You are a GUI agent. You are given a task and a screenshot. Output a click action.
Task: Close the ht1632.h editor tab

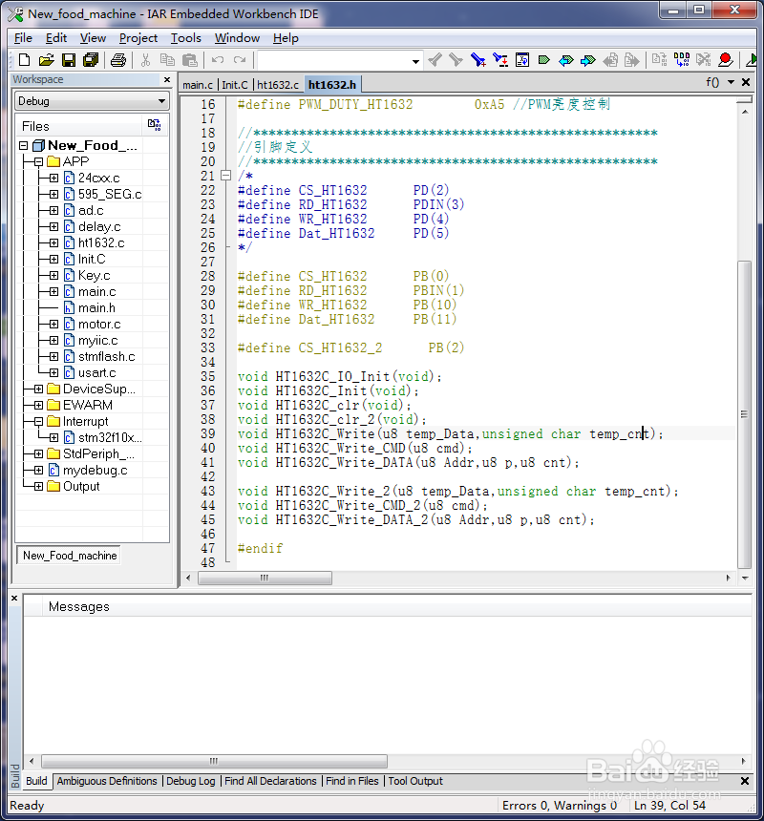[746, 82]
